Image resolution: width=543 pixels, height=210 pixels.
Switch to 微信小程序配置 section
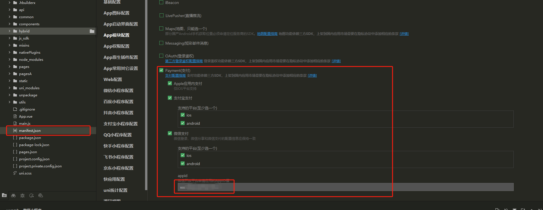tap(118, 91)
